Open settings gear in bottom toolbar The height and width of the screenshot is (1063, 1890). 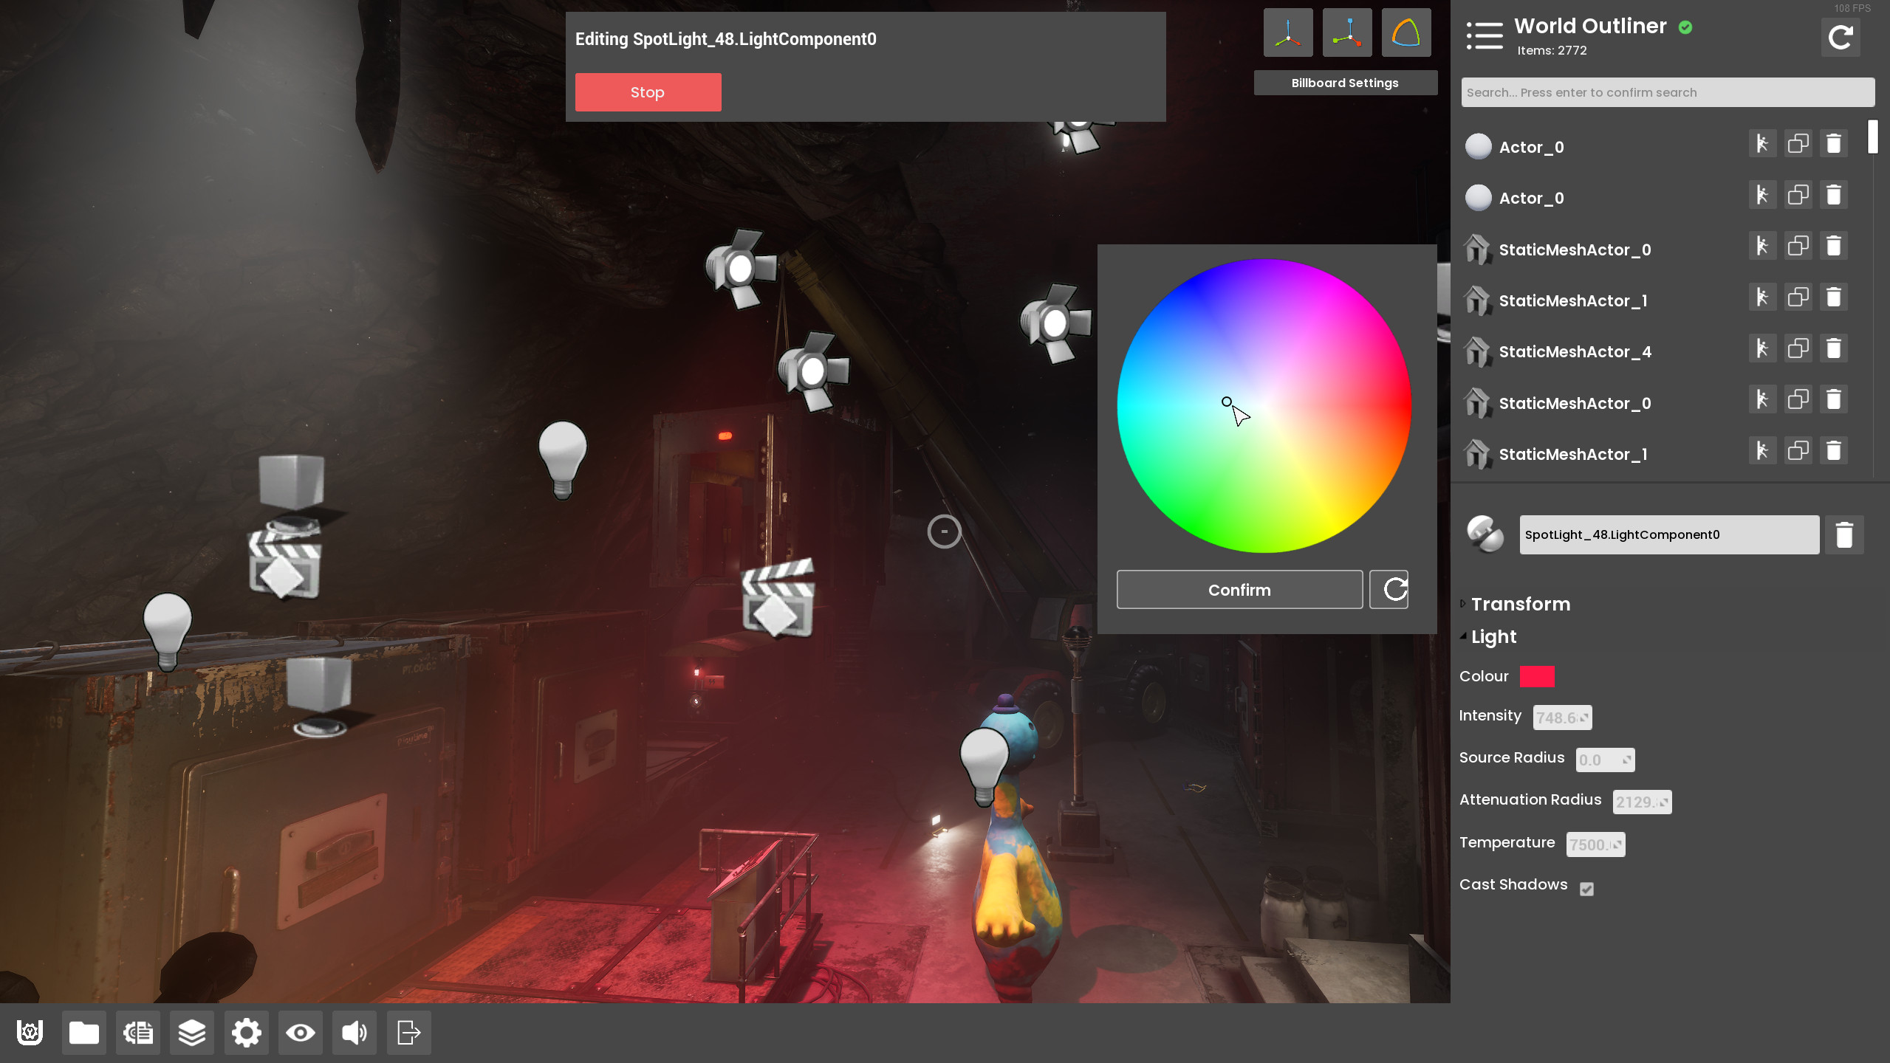(246, 1032)
